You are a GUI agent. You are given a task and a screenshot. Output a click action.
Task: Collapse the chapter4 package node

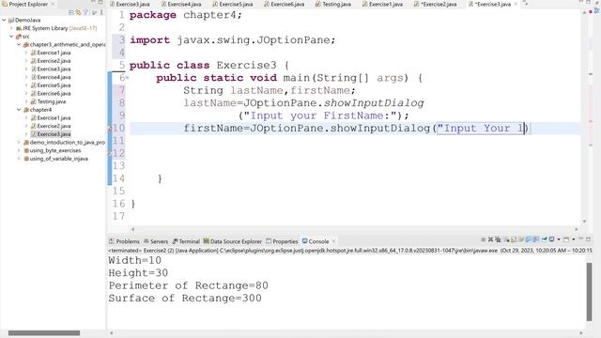tap(19, 110)
